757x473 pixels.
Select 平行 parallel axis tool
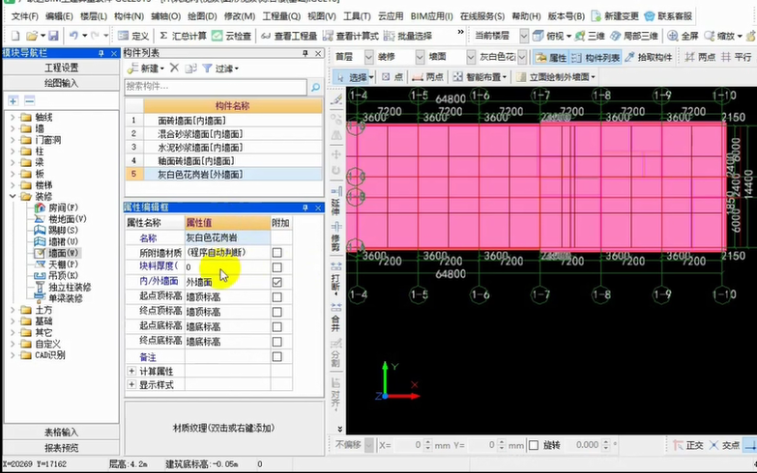coord(737,57)
